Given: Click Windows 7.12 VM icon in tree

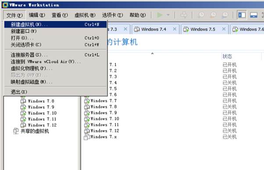Looking at the screenshot, I should [x=23, y=125].
